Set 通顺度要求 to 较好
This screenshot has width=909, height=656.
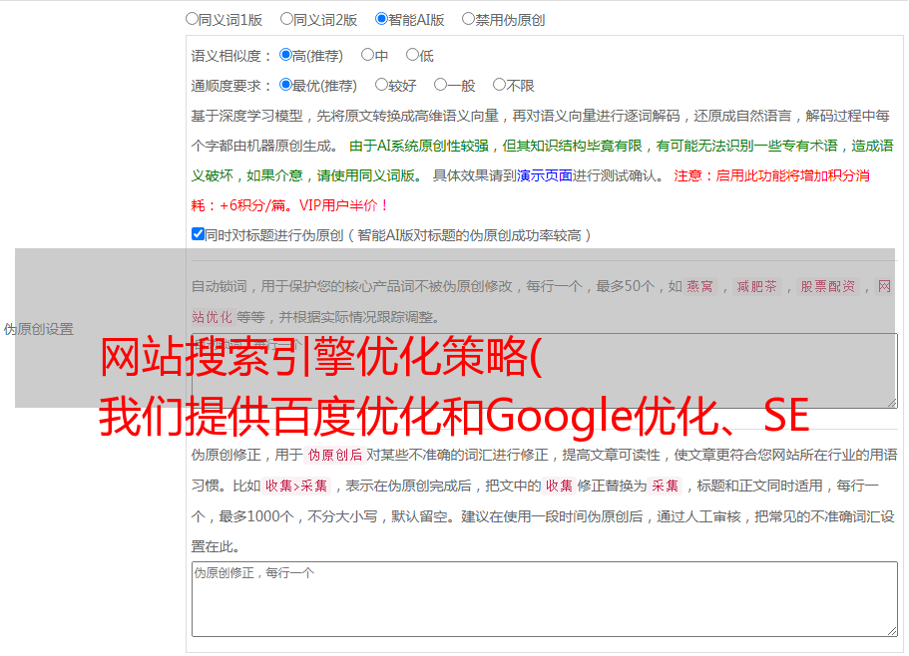(x=381, y=85)
